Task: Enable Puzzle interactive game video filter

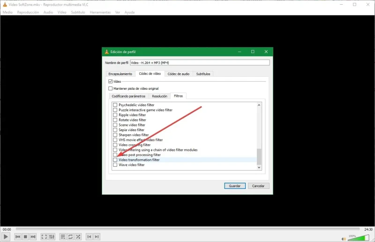Action: coord(115,110)
